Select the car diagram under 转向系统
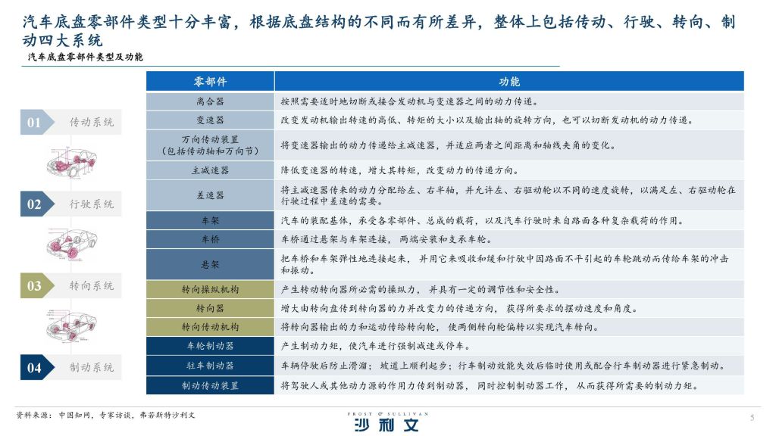 click(71, 325)
